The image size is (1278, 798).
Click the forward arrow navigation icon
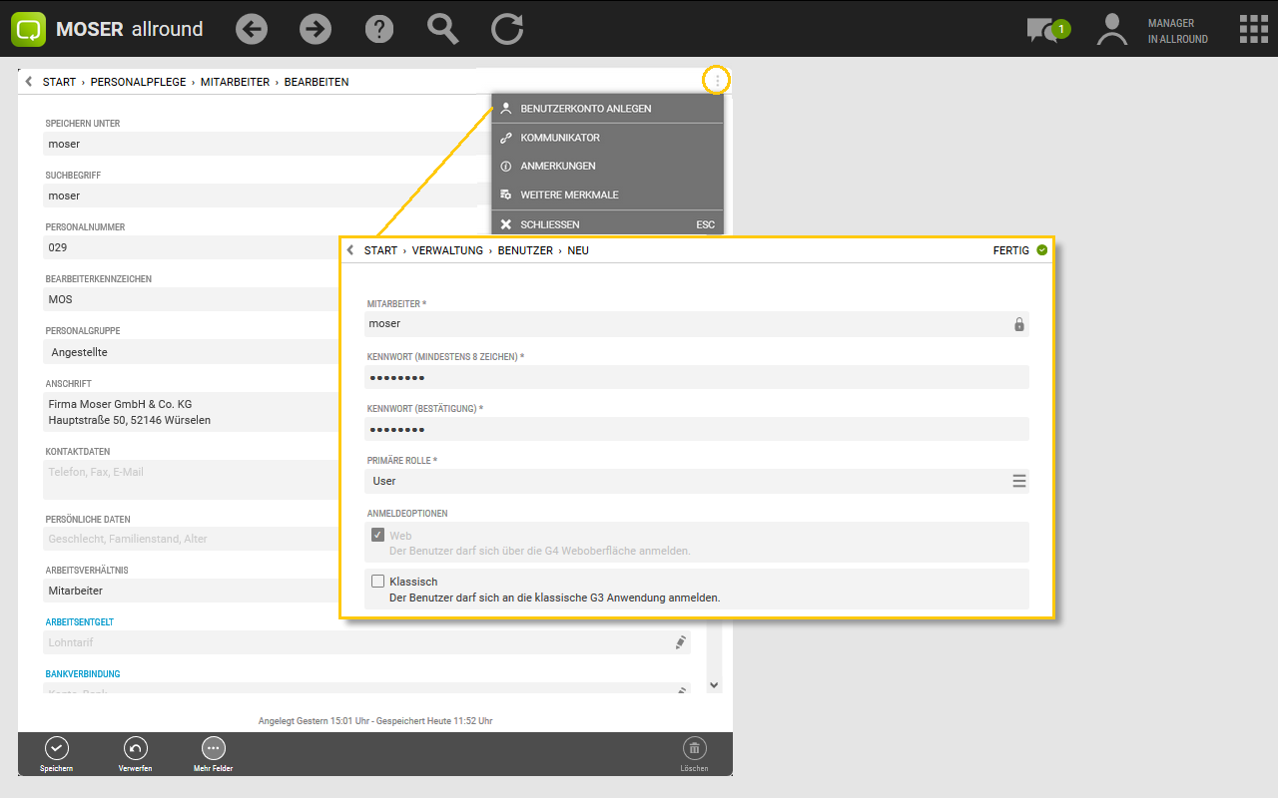pyautogui.click(x=316, y=29)
